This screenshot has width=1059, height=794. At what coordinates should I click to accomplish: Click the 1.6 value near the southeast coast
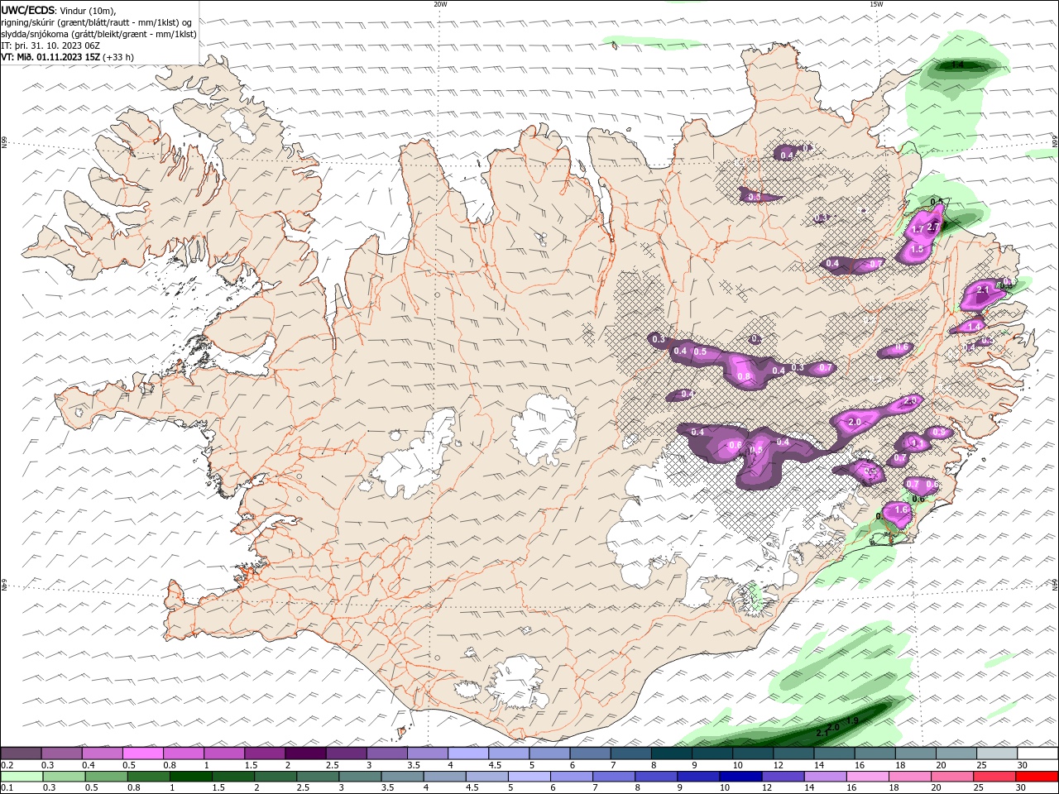click(902, 510)
